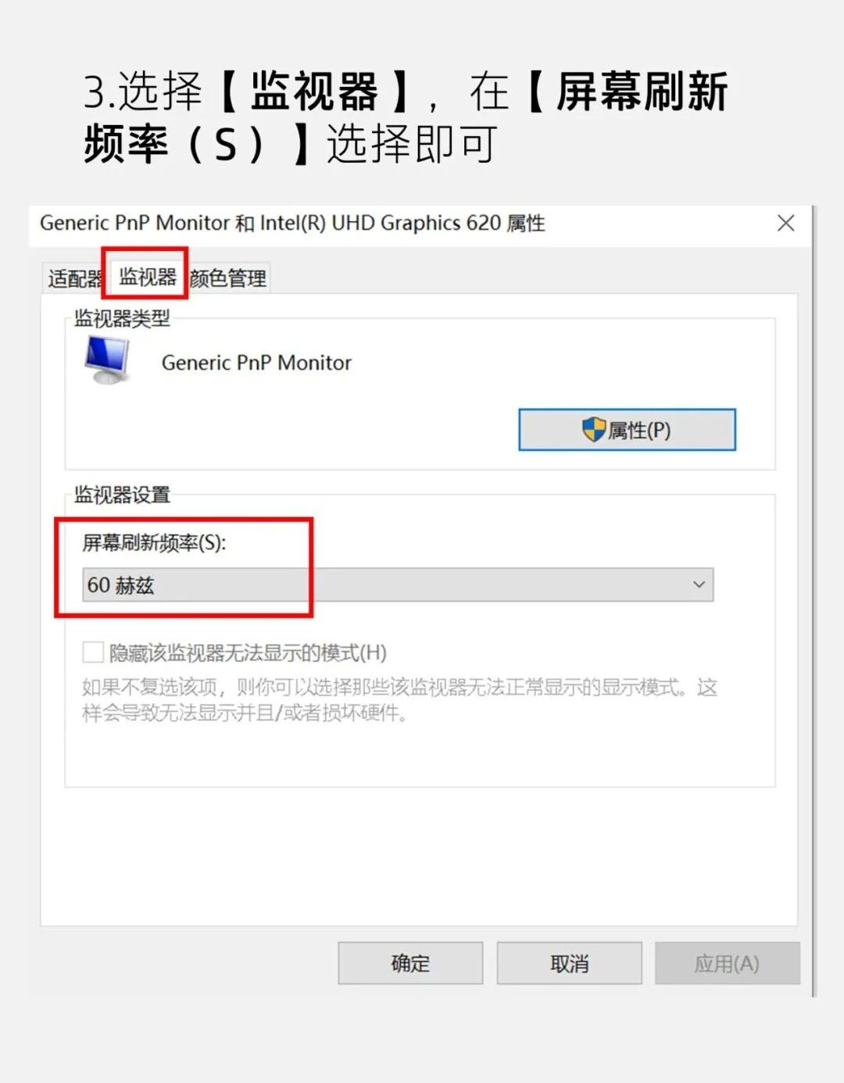Close the monitor properties dialog
Image resolution: width=844 pixels, height=1083 pixels.
785,224
